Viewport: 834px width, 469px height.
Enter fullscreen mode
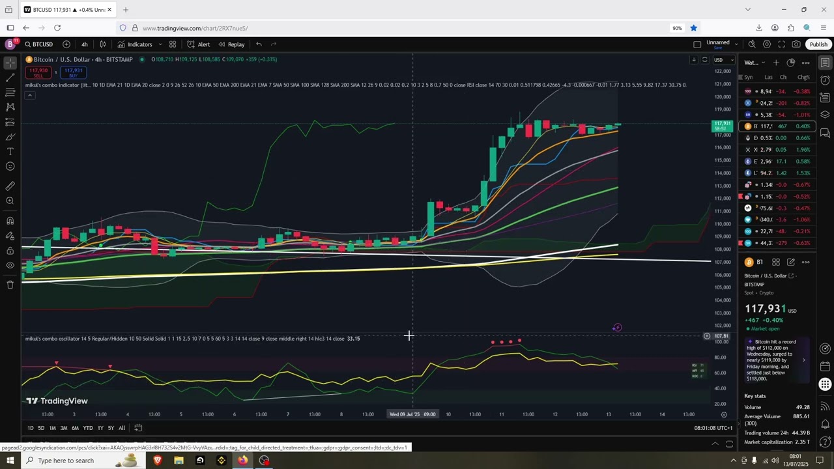(x=781, y=44)
